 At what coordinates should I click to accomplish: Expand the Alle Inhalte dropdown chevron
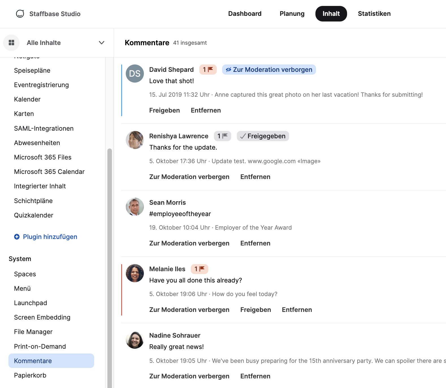click(101, 43)
